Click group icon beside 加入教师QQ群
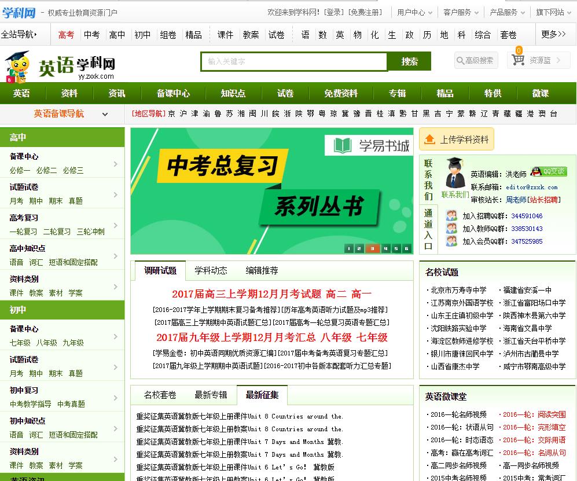This screenshot has width=577, height=481. click(451, 229)
